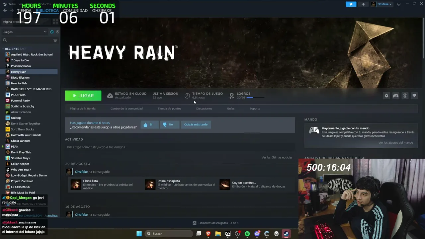Screen dimensions: 425x239
Task: Open the Ohsifake account dropdown
Action: (x=382, y=4)
